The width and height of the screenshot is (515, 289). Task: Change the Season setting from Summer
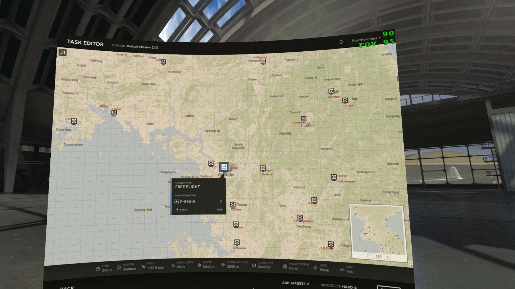(127, 267)
